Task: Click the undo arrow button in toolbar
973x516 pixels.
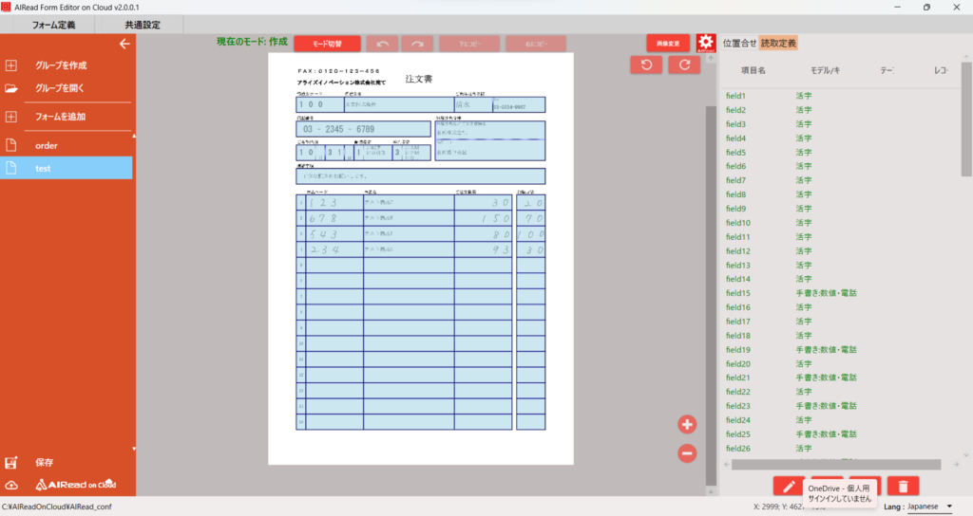Action: click(382, 44)
